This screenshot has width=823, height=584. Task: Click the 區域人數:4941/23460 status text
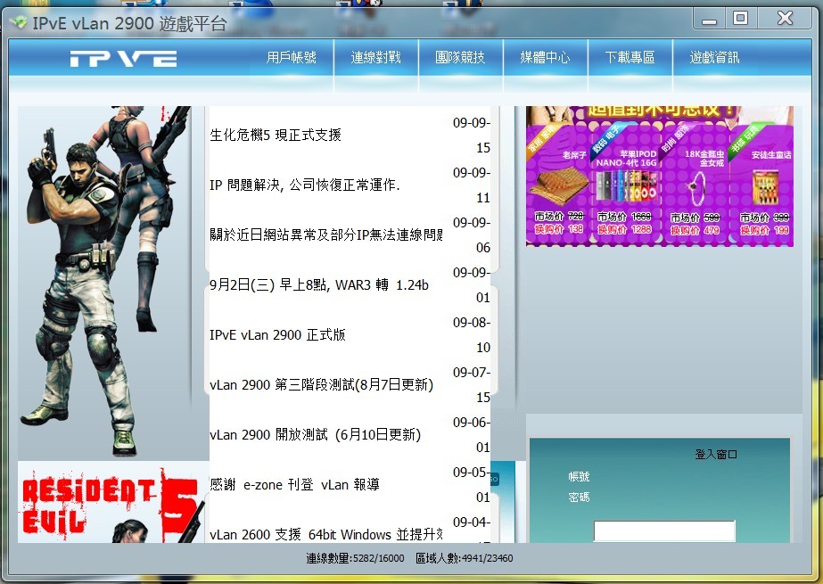[465, 558]
